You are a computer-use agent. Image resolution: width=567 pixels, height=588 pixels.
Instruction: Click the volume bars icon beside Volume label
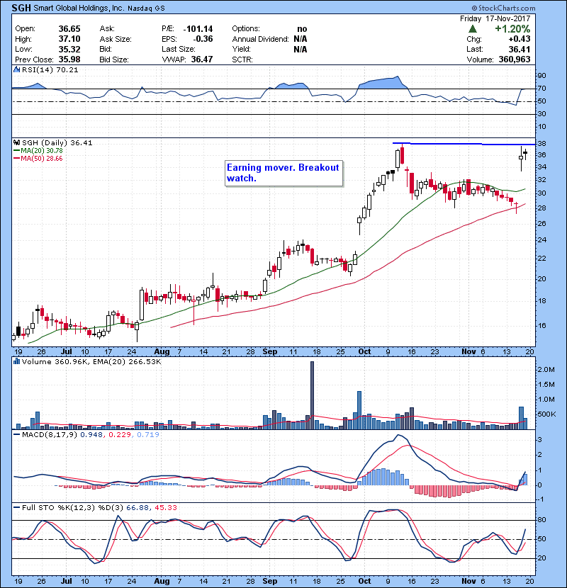pyautogui.click(x=16, y=361)
